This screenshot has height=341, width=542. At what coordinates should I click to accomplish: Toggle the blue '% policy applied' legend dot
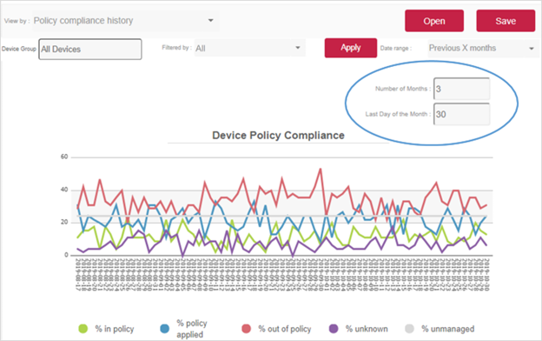pyautogui.click(x=165, y=329)
